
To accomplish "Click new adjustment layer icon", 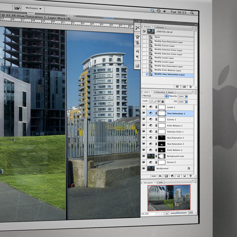I will pos(172,176).
